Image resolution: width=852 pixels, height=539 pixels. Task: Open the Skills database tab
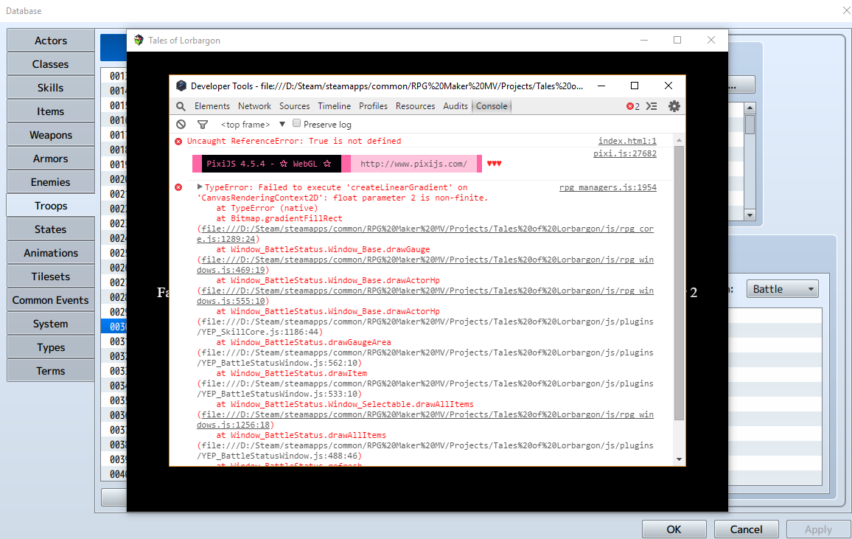[x=51, y=88]
